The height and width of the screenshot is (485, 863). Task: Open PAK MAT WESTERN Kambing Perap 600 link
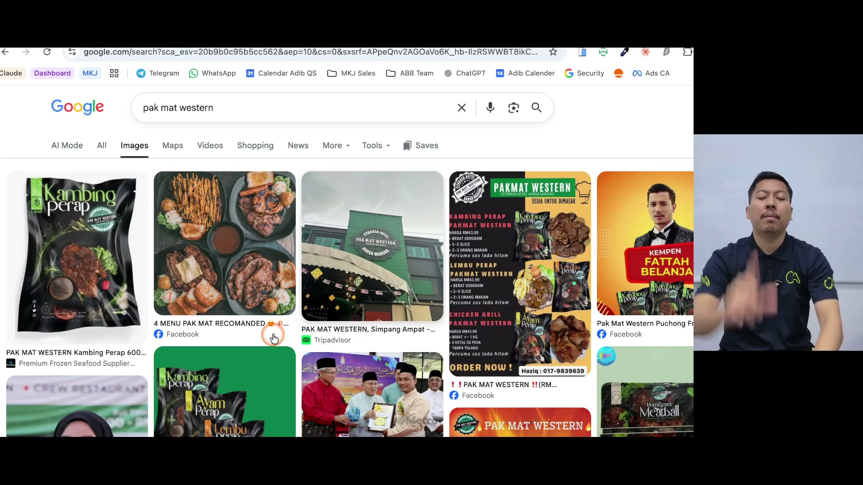(76, 353)
